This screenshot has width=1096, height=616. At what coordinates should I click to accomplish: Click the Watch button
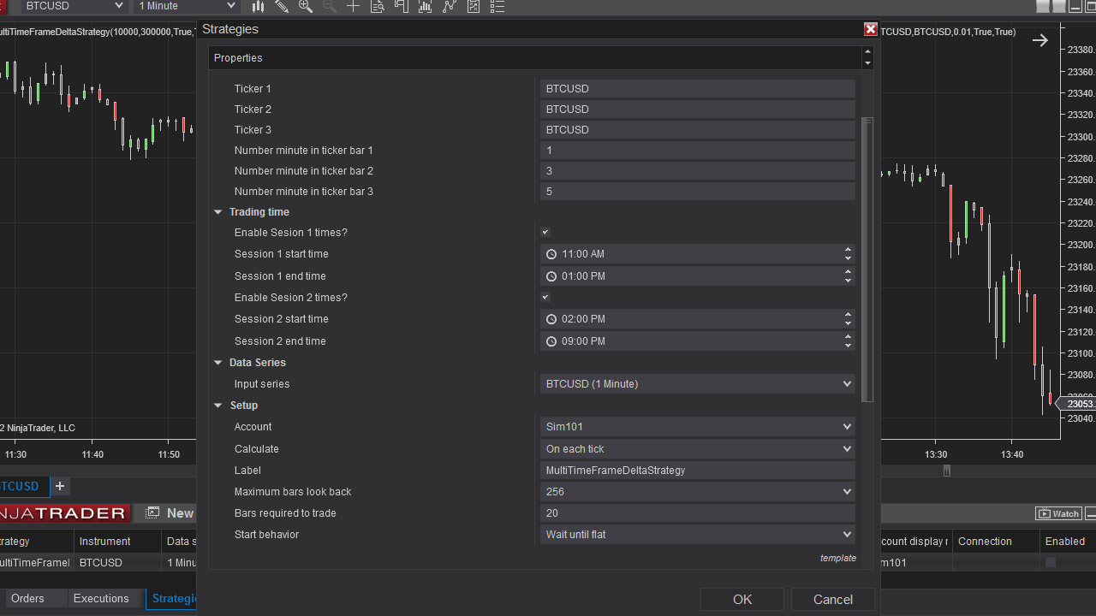[x=1058, y=513]
